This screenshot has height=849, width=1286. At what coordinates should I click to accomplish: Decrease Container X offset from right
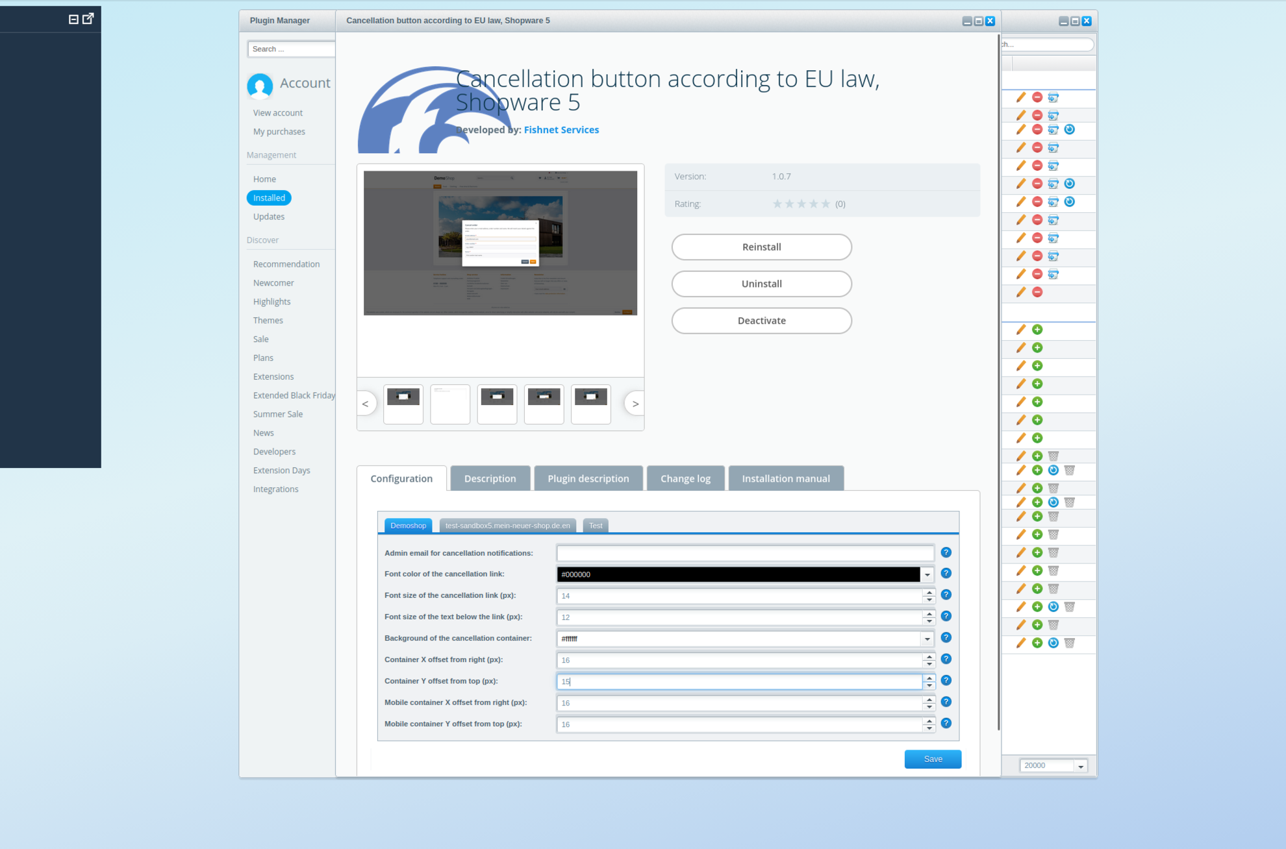click(x=929, y=663)
